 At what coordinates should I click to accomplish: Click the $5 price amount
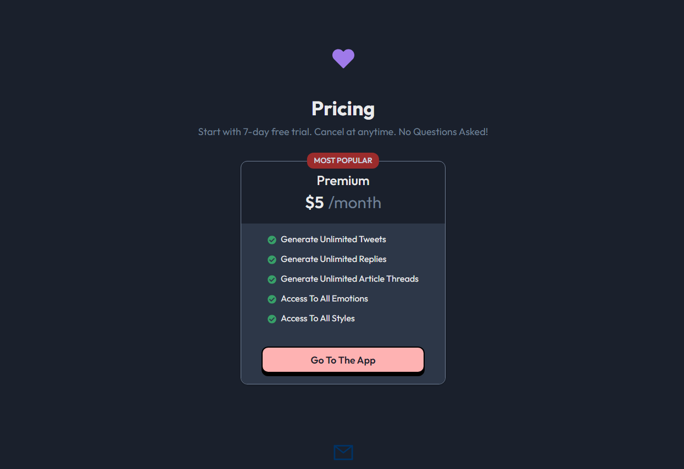tap(314, 203)
